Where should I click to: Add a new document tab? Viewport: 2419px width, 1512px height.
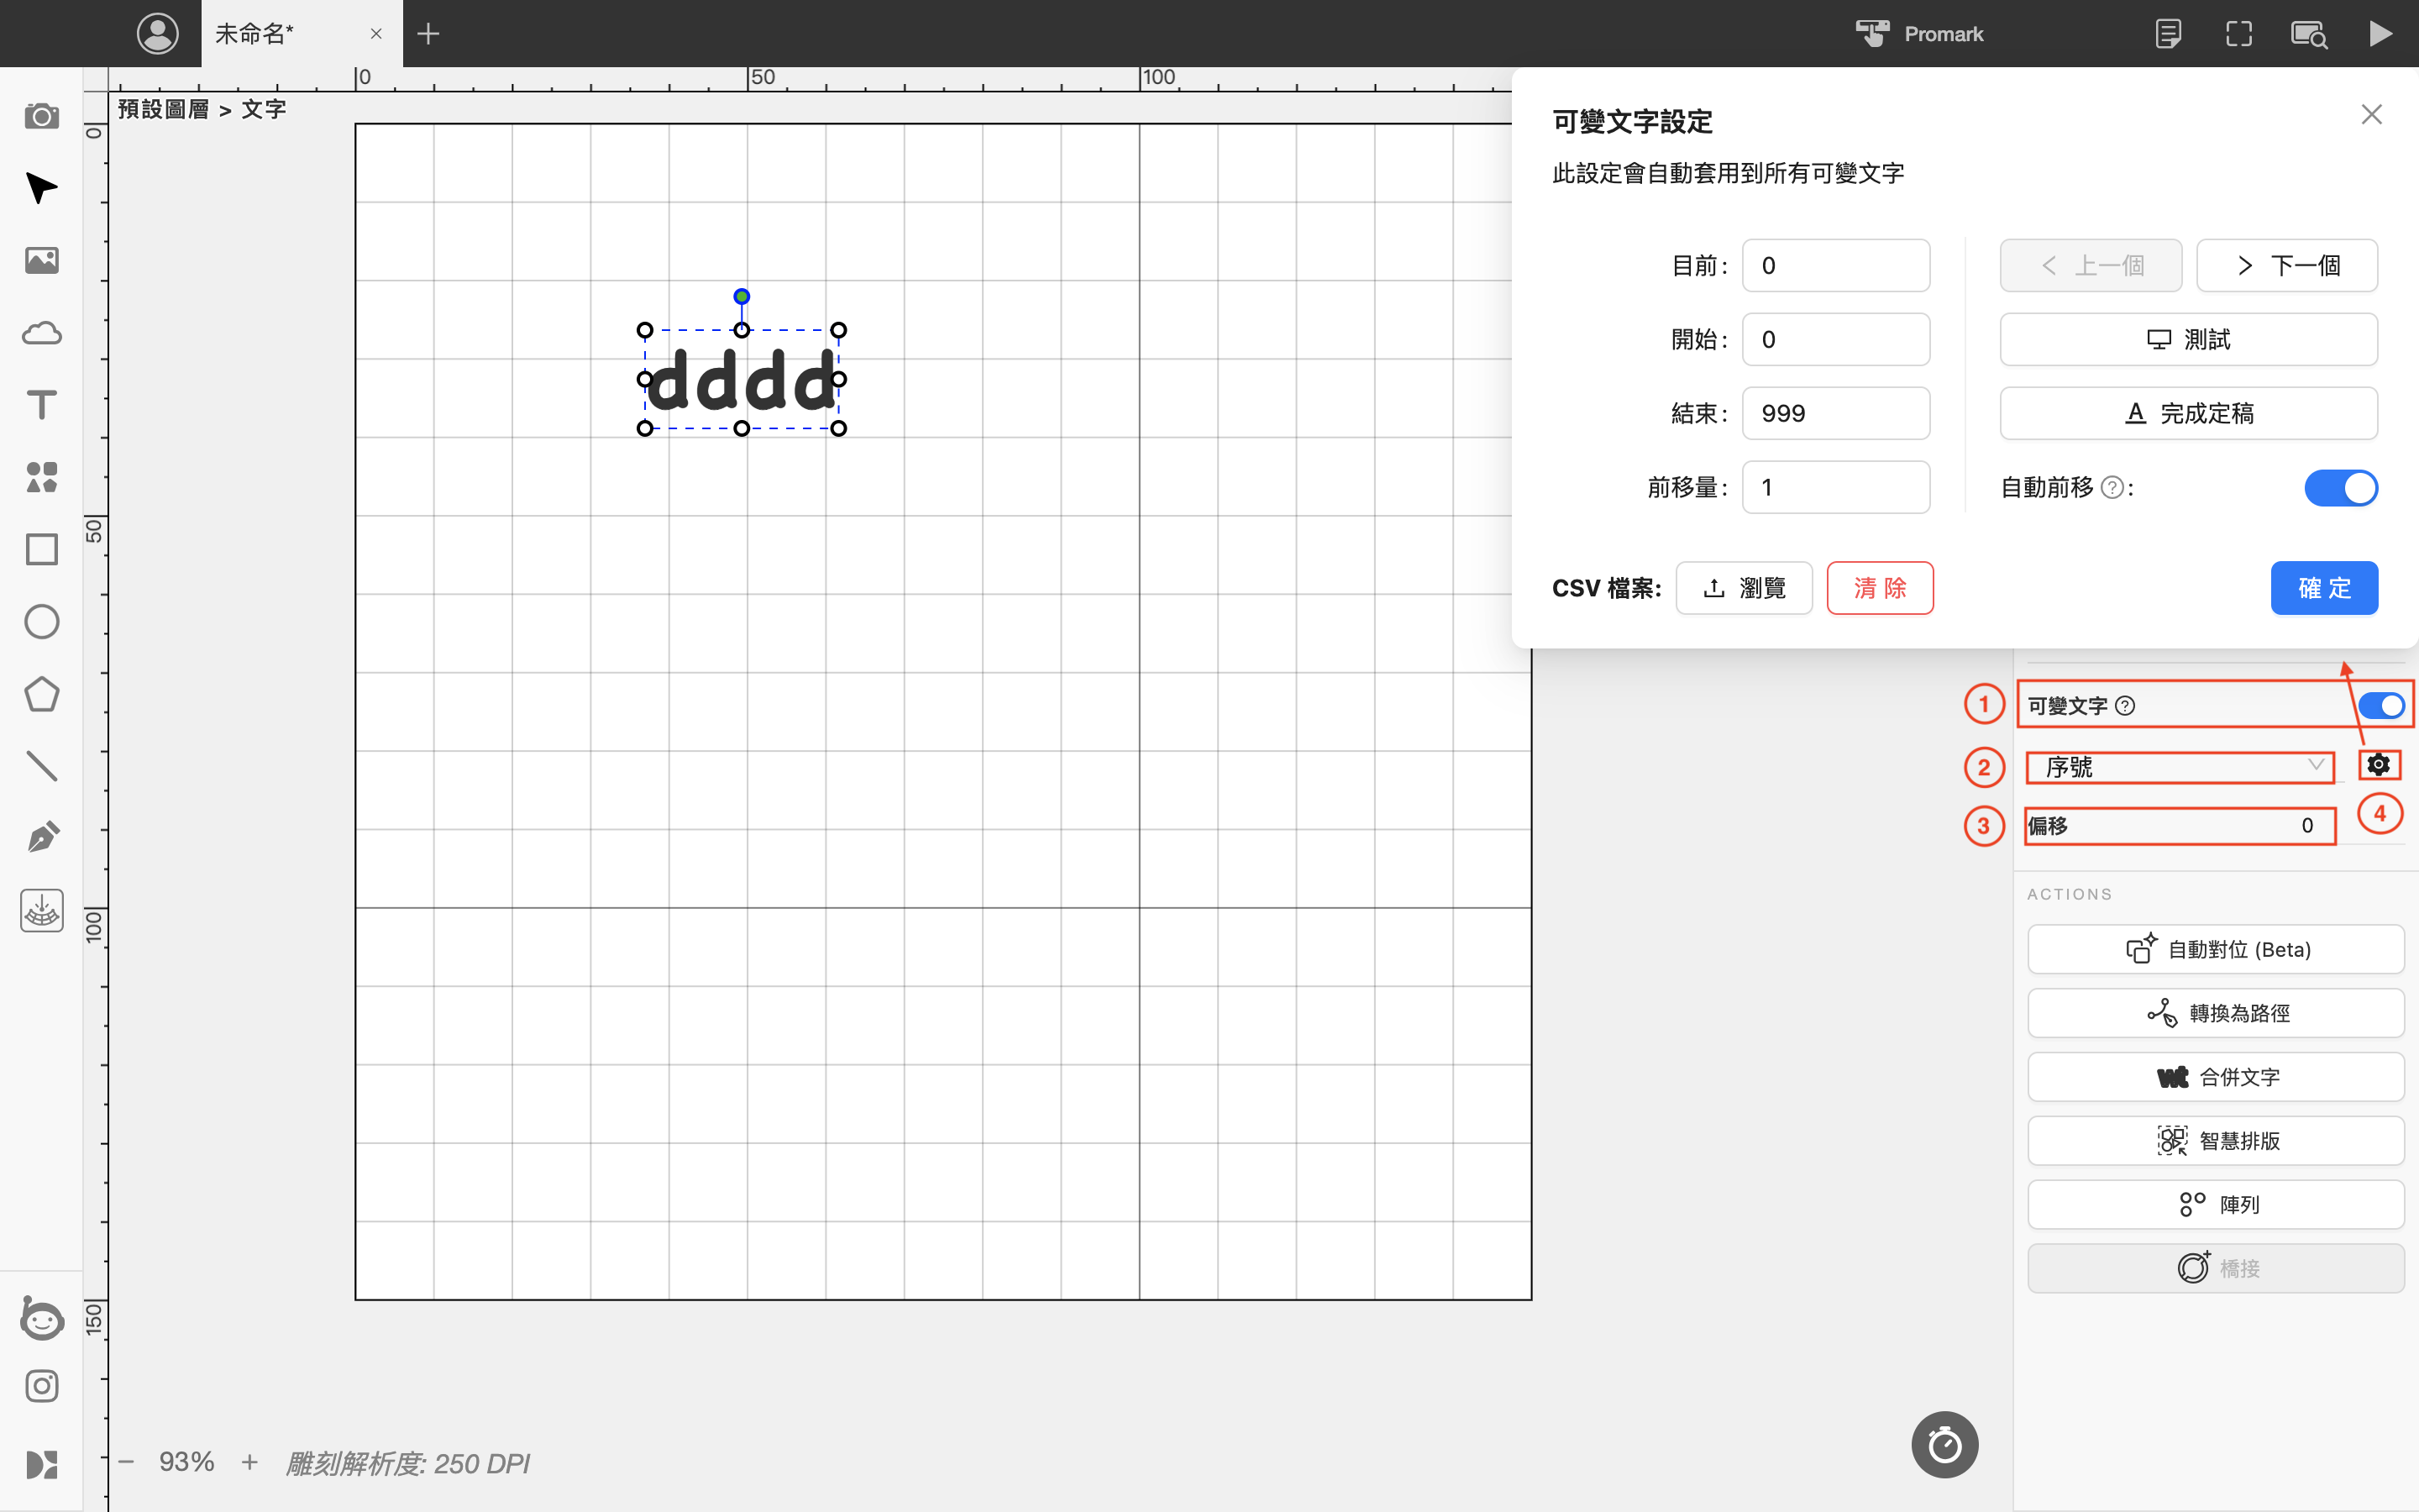click(428, 34)
